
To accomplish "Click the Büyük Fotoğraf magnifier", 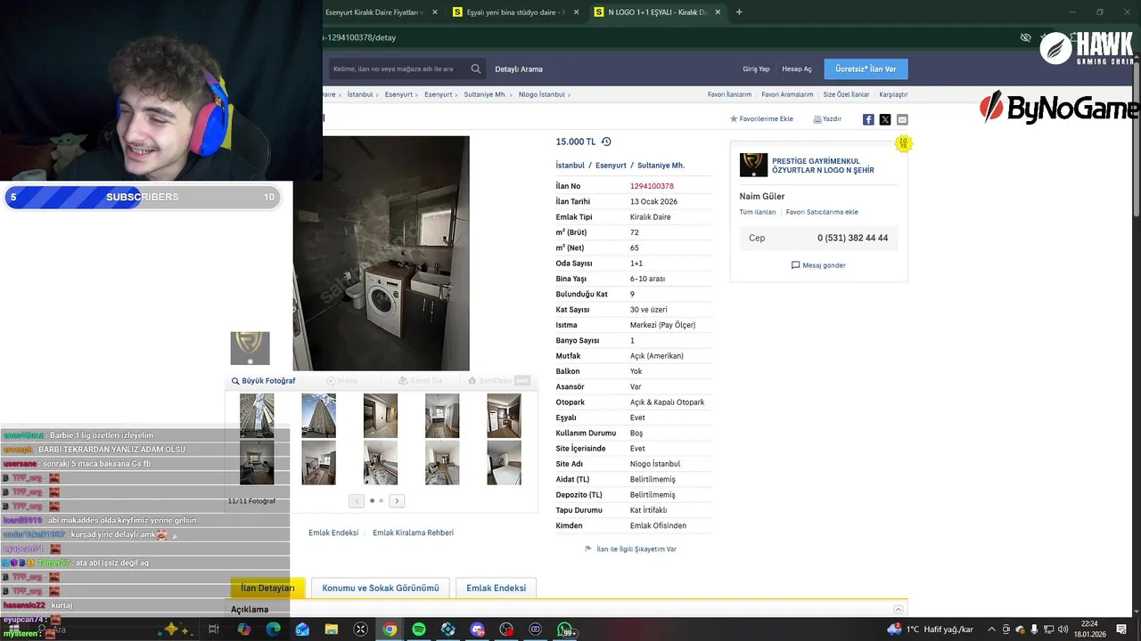I will tap(235, 381).
